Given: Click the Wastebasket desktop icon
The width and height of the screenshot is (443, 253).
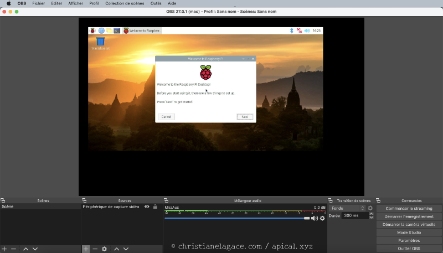Looking at the screenshot, I should click(100, 44).
